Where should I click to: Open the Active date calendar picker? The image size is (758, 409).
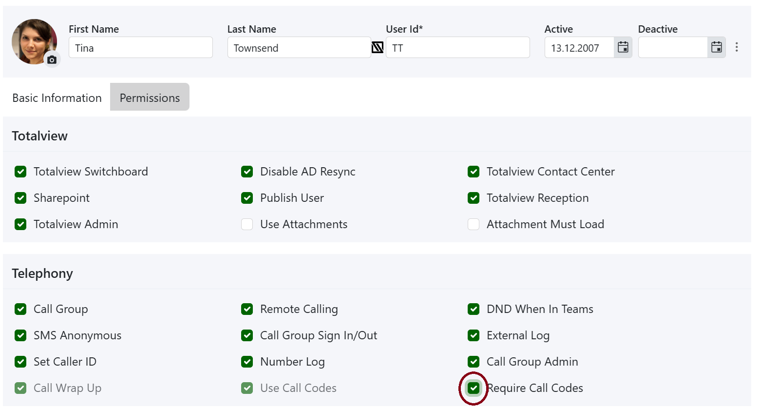point(623,47)
